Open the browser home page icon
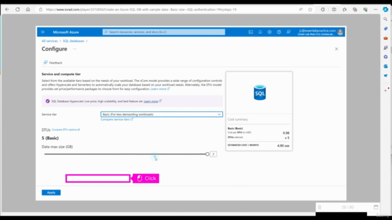Image resolution: width=392 pixels, height=220 pixels. click(x=28, y=10)
